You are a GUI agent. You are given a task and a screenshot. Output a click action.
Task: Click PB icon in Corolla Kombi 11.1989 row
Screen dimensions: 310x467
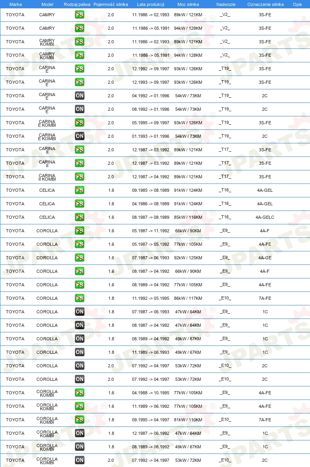79,406
